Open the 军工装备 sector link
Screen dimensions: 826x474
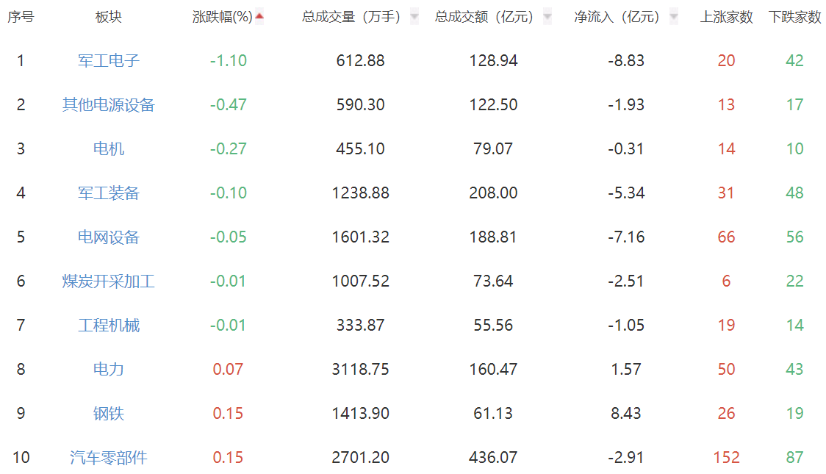pyautogui.click(x=109, y=193)
